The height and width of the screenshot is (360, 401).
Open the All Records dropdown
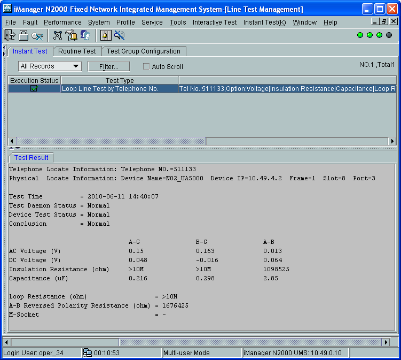pos(49,66)
